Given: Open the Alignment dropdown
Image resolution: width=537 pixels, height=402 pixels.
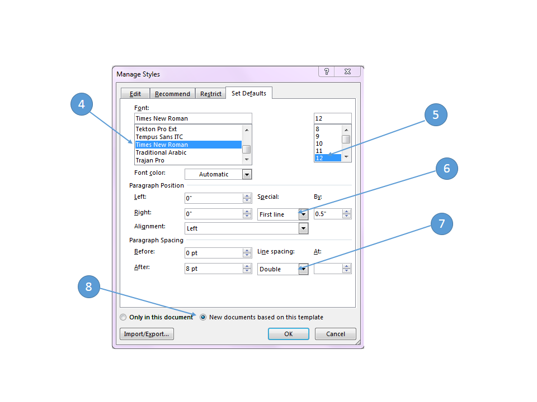Looking at the screenshot, I should tap(303, 228).
